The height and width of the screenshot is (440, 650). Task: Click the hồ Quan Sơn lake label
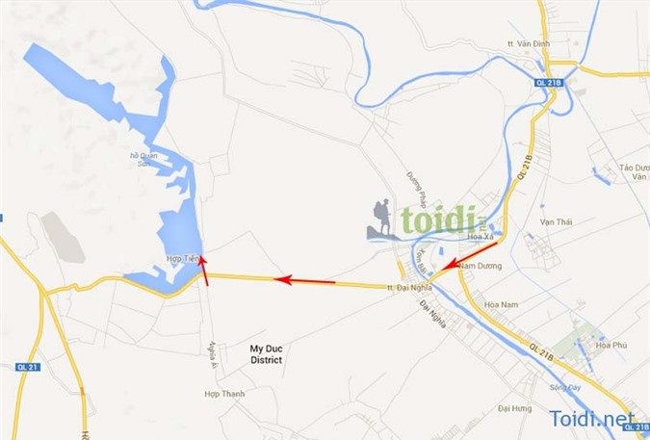click(143, 160)
